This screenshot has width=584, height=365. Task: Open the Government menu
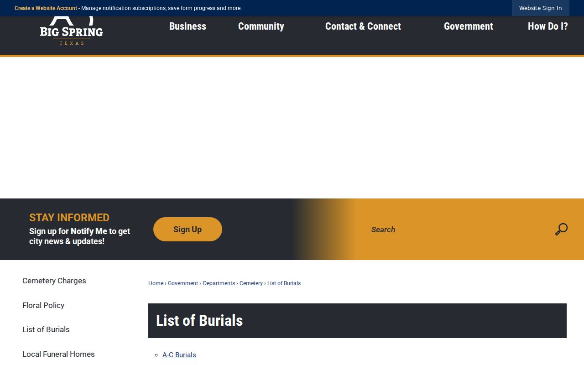pyautogui.click(x=469, y=26)
